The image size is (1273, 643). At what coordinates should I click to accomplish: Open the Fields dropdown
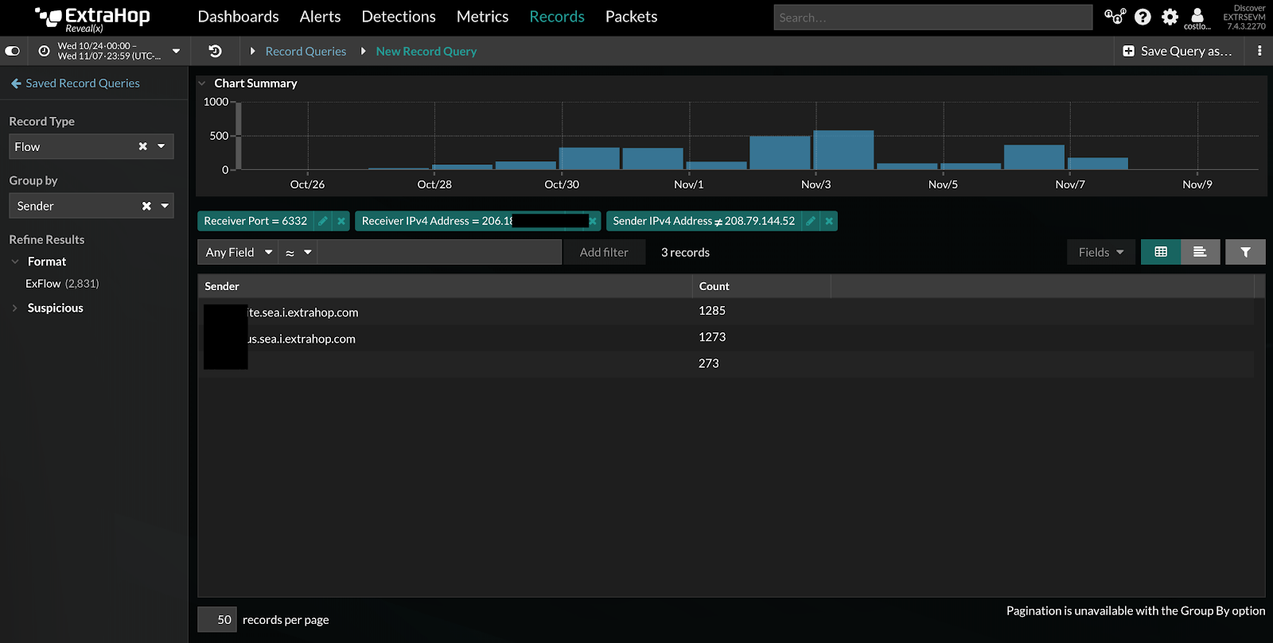(x=1101, y=252)
